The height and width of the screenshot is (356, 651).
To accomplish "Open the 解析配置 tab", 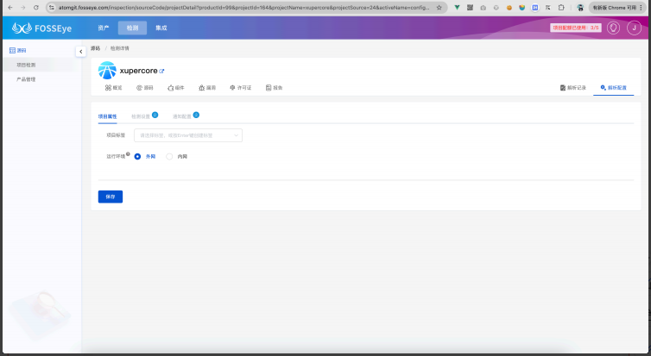I will pos(613,87).
